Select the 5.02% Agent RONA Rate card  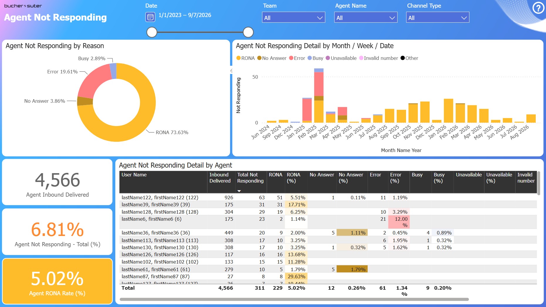coord(57,281)
